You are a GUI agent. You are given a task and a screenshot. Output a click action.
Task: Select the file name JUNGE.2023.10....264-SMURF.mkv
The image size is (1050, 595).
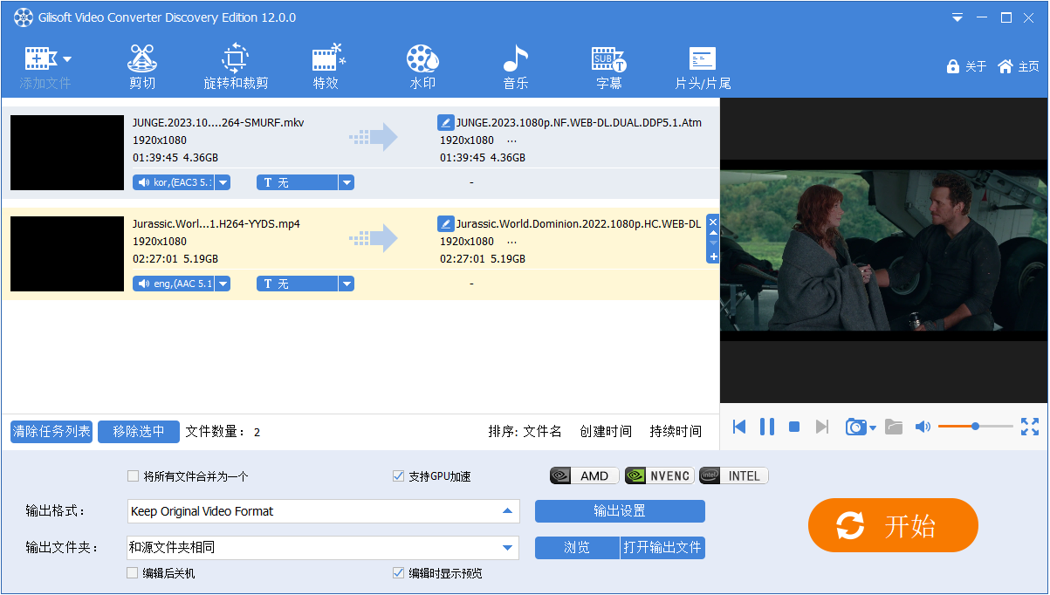(218, 123)
